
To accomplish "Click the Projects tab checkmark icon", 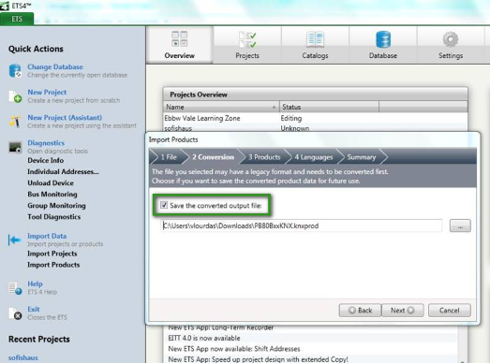I will (247, 39).
